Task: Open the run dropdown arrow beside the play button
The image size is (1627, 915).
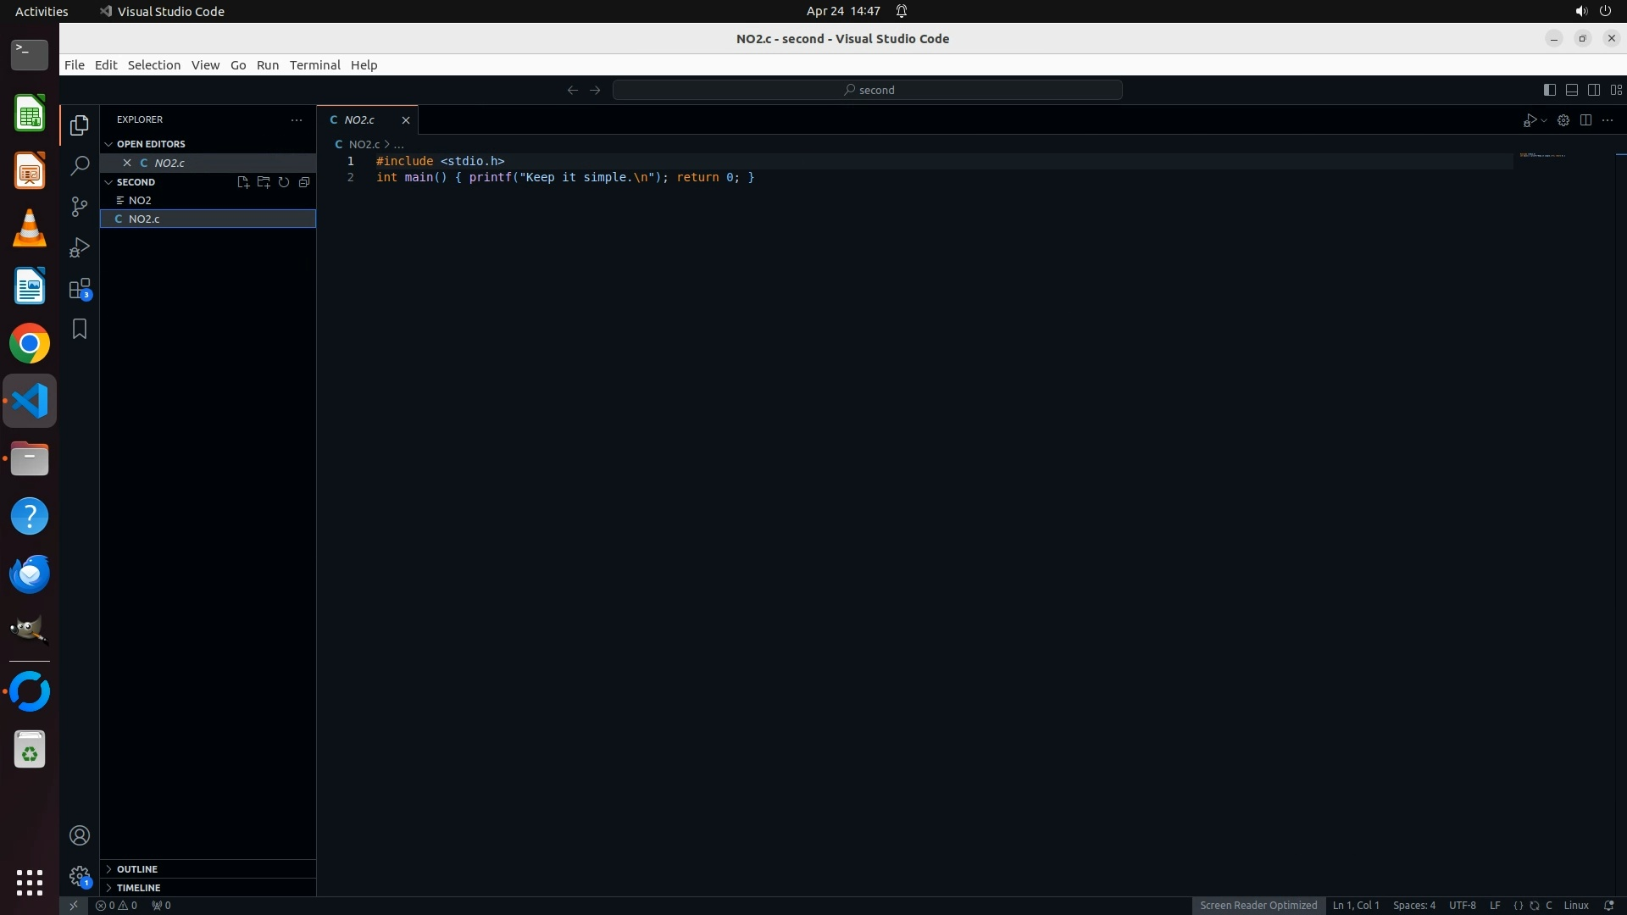Action: pos(1544,121)
